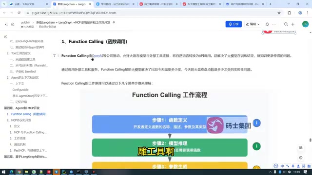
Task: Open the Chrome three-dot menu
Action: (308, 13)
